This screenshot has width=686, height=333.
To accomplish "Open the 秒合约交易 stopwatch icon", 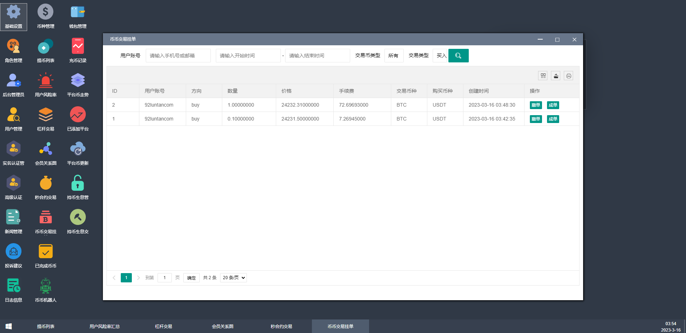I will click(x=45, y=188).
